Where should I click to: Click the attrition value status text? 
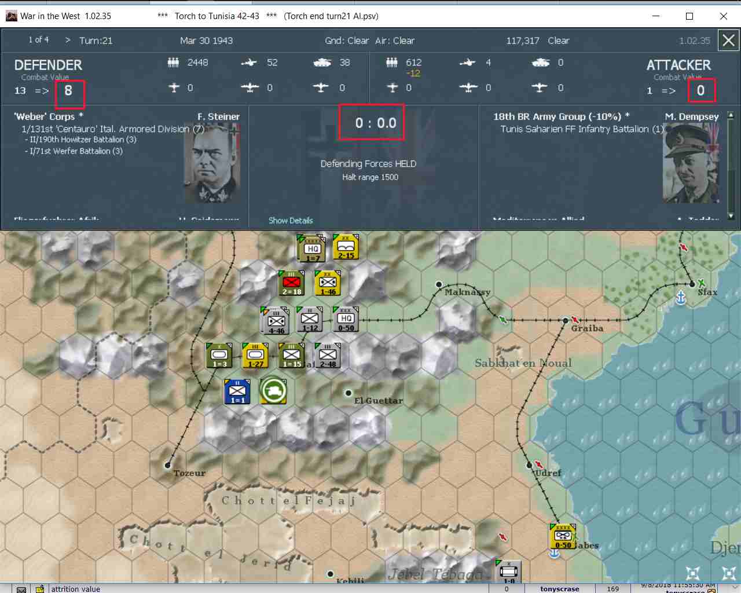[75, 589]
